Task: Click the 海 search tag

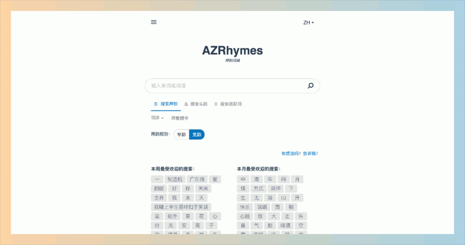Action: pyautogui.click(x=256, y=179)
